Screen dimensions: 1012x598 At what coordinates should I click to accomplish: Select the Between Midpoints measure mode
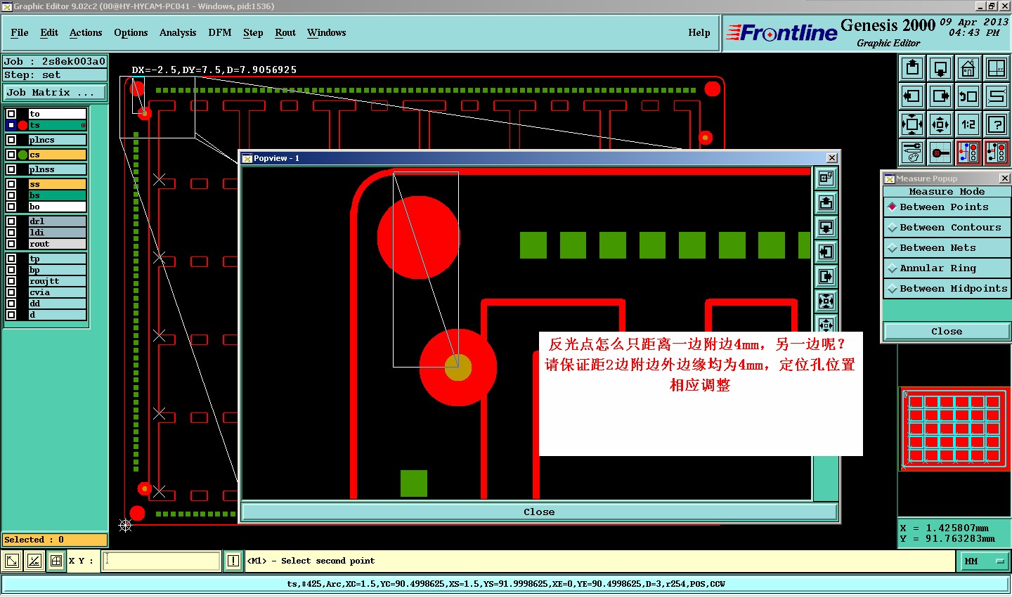947,288
